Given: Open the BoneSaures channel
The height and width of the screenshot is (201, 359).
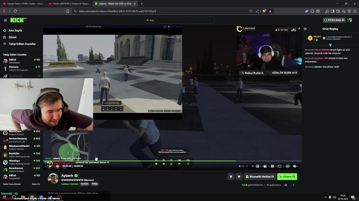Looking at the screenshot, I should 21,169.
